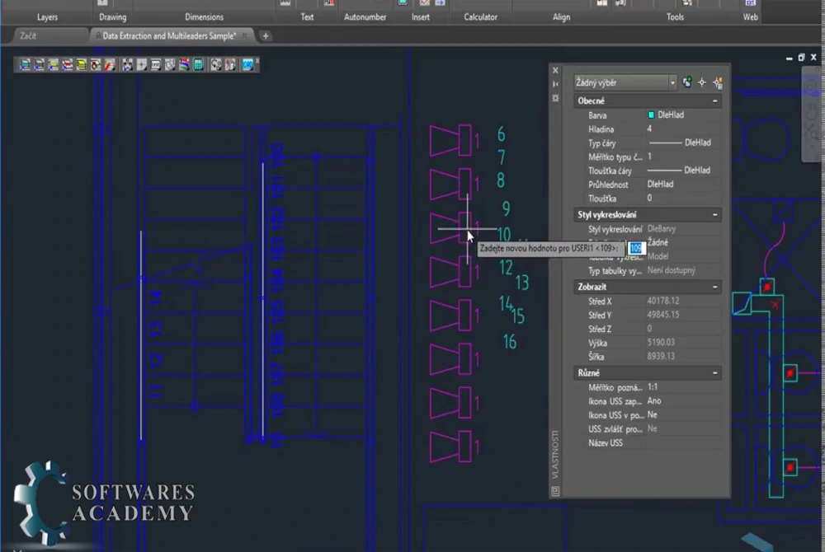Collapse the Různé section
The height and width of the screenshot is (552, 825).
coord(715,373)
